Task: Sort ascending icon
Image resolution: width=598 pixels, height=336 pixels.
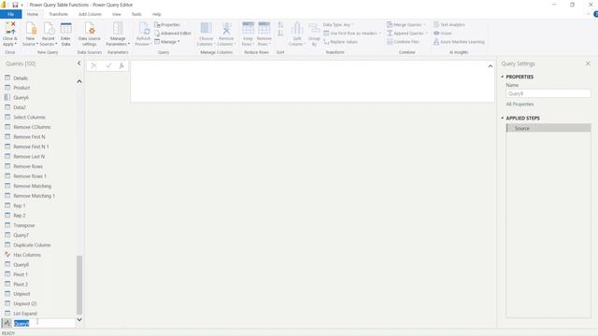Action: coord(280,25)
